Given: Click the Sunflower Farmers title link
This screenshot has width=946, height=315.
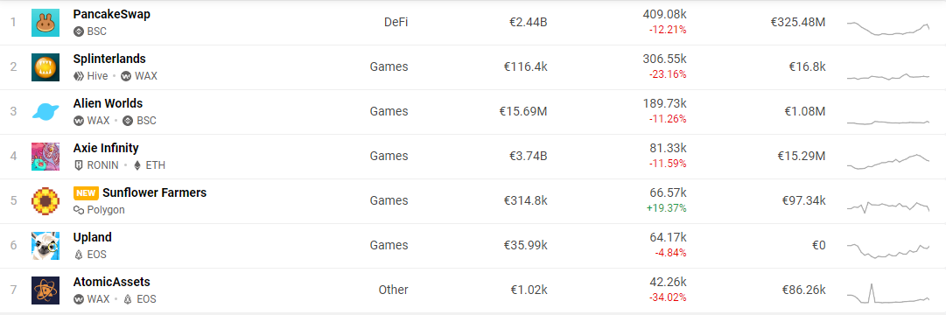Looking at the screenshot, I should tap(154, 192).
